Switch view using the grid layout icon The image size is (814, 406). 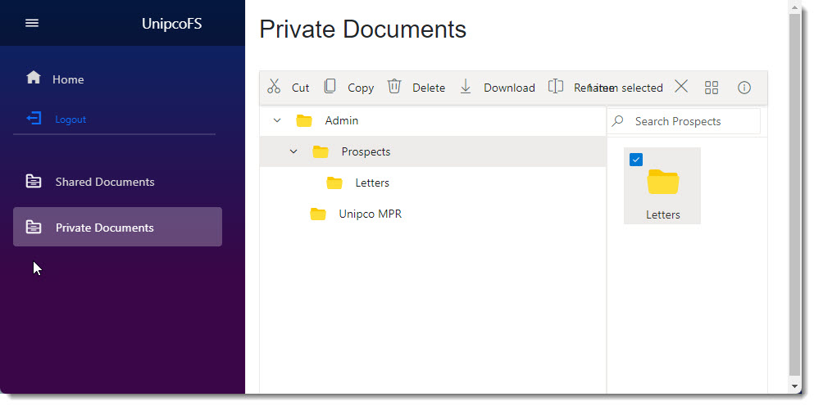(x=712, y=88)
